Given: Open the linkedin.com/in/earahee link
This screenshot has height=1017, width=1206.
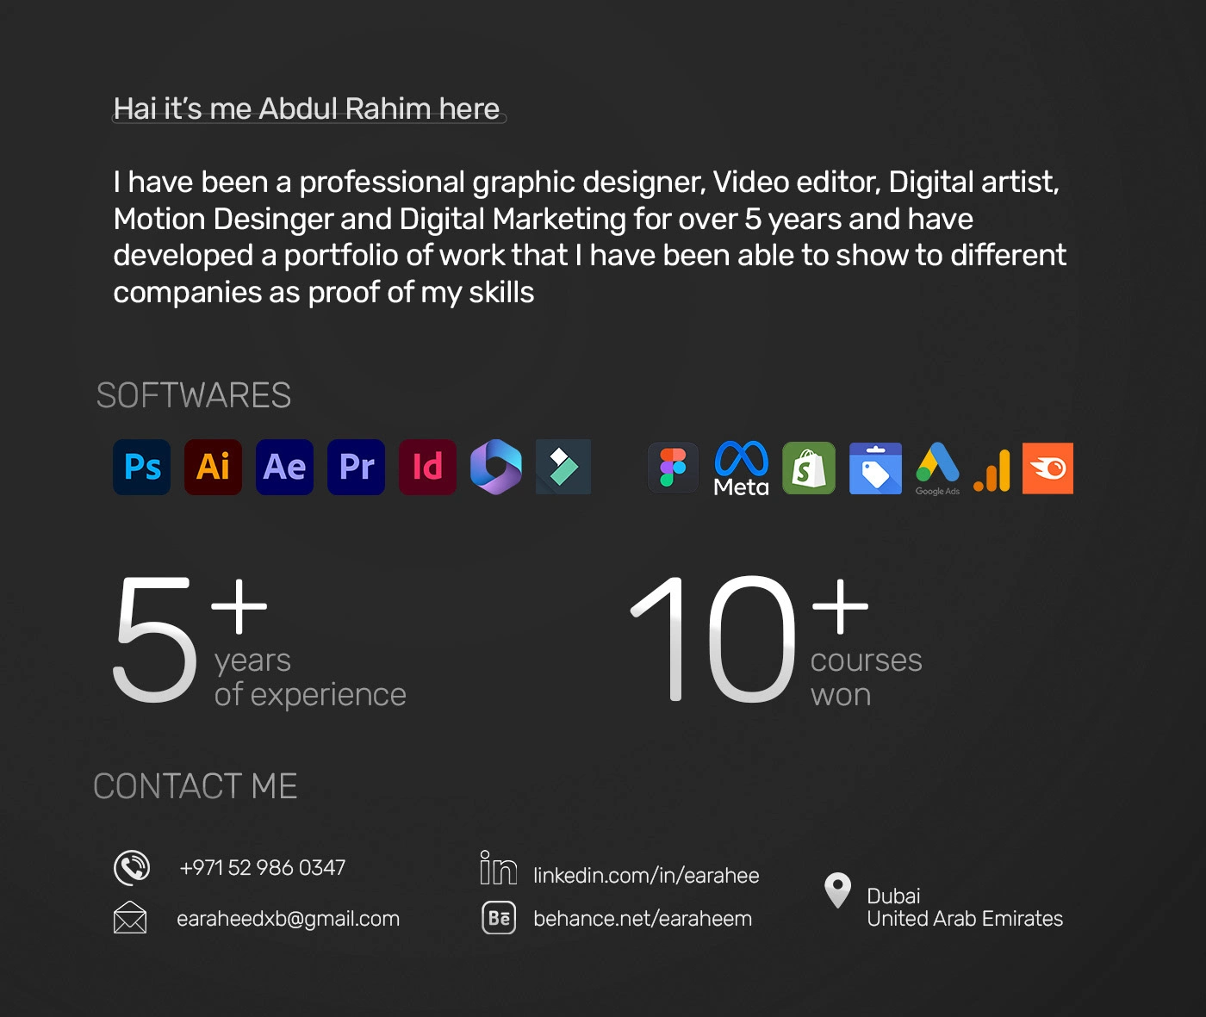Looking at the screenshot, I should point(646,876).
